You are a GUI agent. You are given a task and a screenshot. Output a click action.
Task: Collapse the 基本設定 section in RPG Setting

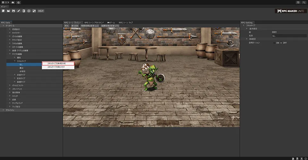247,29
